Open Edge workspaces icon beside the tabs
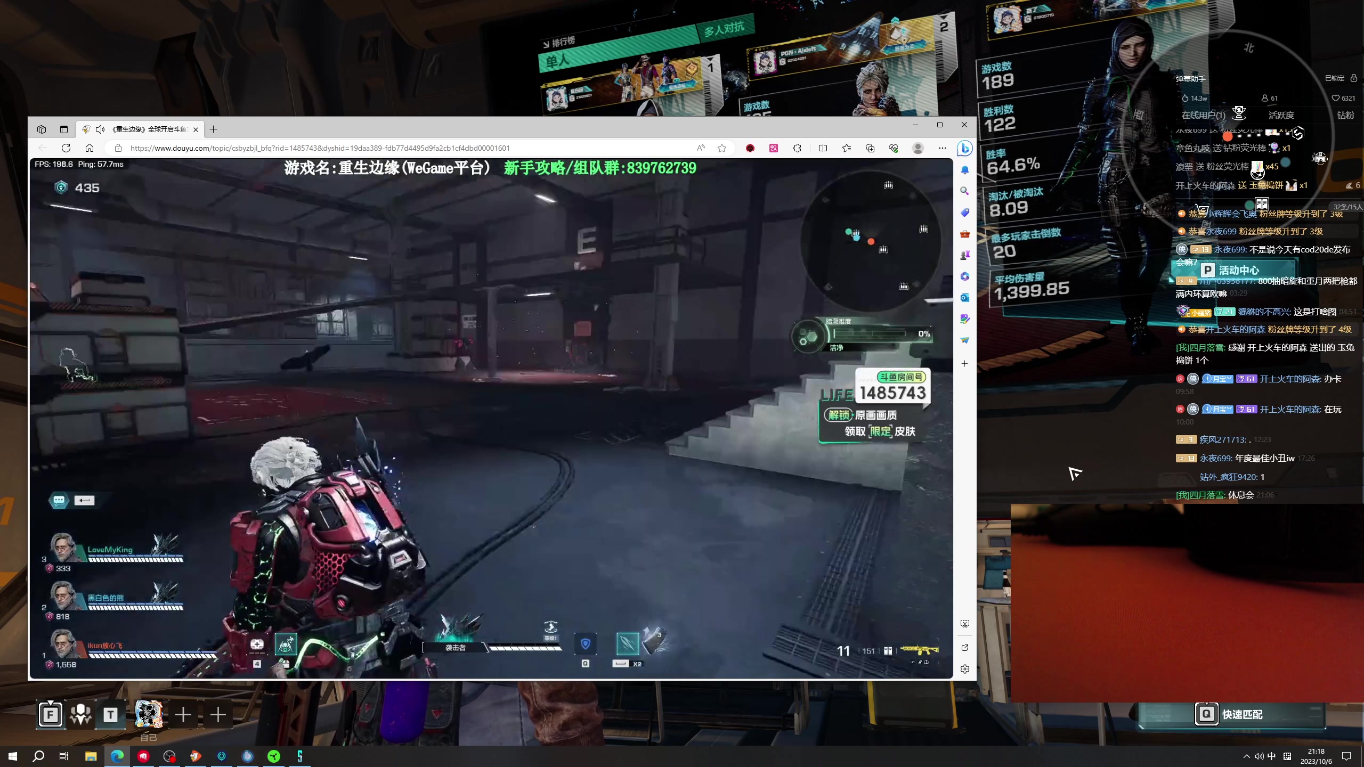The image size is (1364, 767). click(x=42, y=129)
